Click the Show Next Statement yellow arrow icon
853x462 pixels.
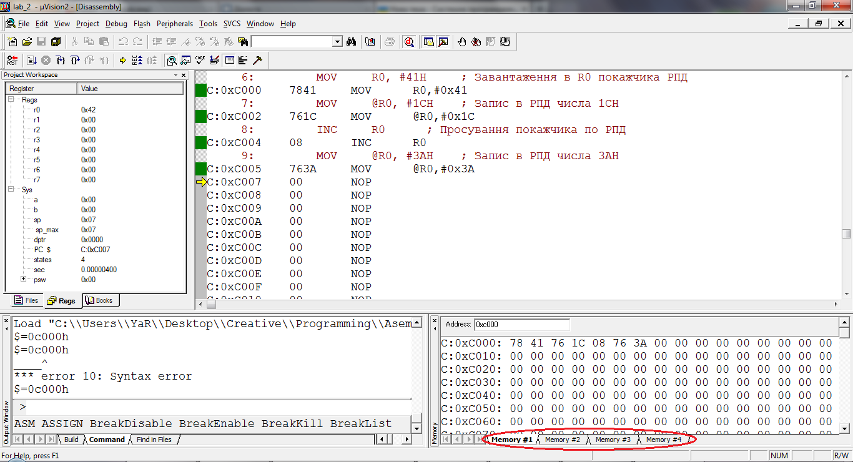coord(123,60)
